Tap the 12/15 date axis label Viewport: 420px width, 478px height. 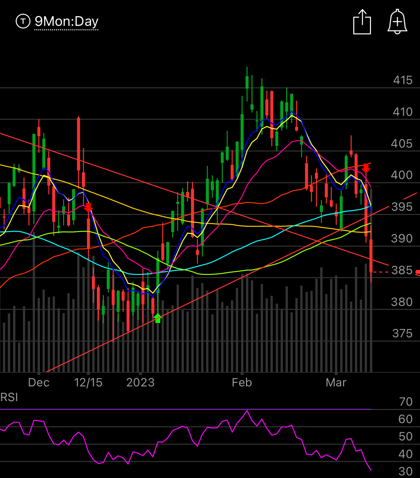pos(88,382)
